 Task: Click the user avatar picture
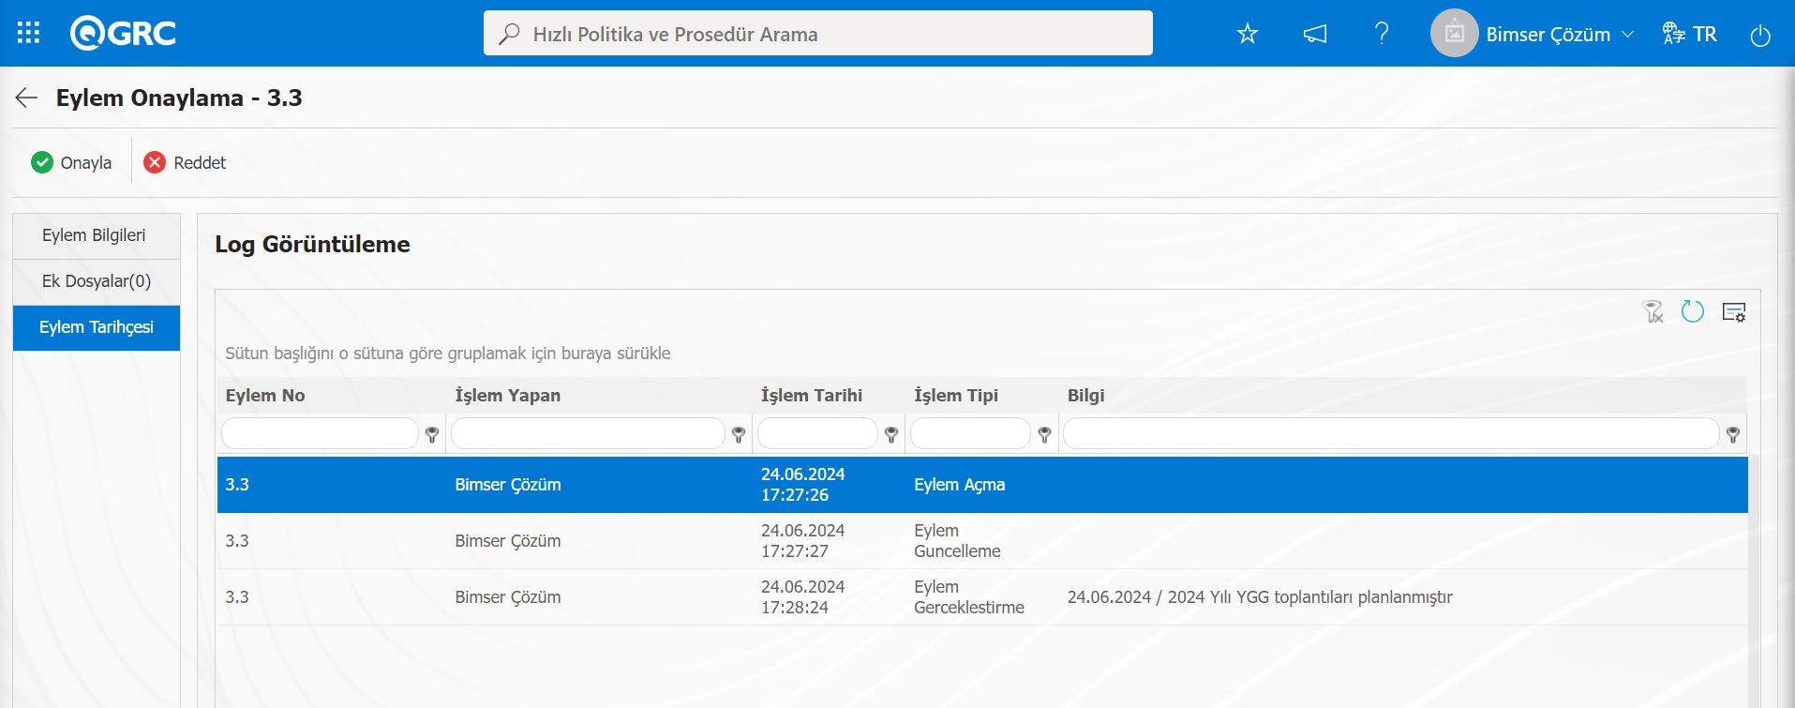click(x=1454, y=34)
